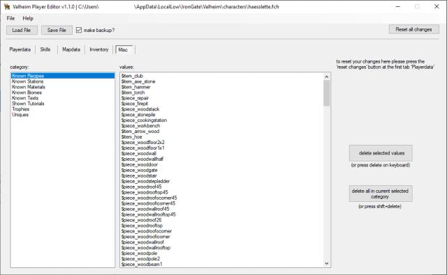
Task: Open the File menu
Action: (10, 18)
